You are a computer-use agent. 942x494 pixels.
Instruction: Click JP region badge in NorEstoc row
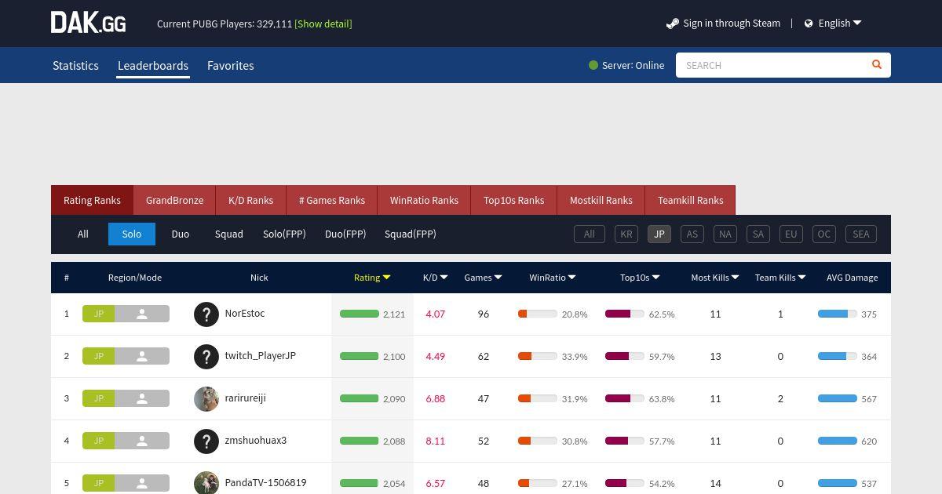point(99,314)
